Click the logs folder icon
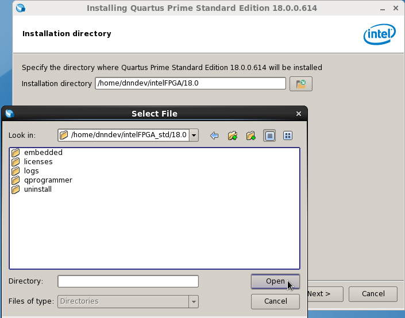Viewport: 405px width, 318px height. pyautogui.click(x=16, y=171)
